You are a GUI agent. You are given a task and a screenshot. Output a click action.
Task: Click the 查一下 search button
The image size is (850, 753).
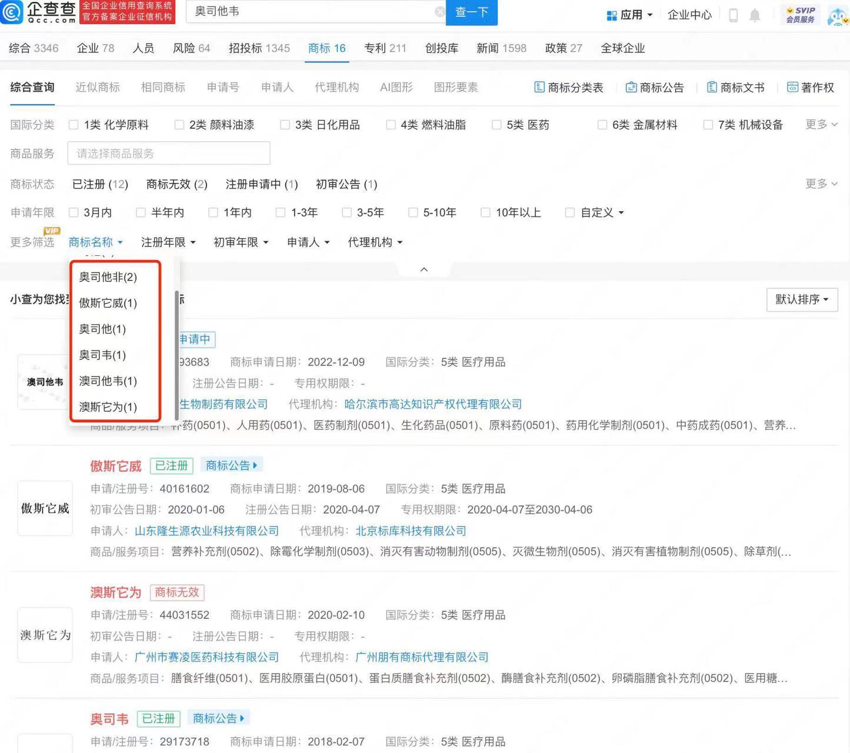click(x=472, y=12)
